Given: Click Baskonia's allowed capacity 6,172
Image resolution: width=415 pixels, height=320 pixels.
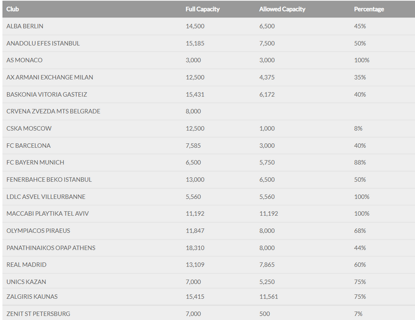Looking at the screenshot, I should [267, 94].
